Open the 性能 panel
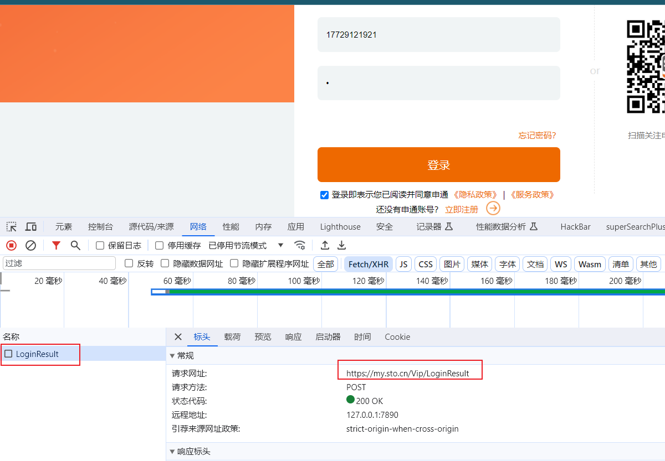The height and width of the screenshot is (461, 665). (x=231, y=226)
